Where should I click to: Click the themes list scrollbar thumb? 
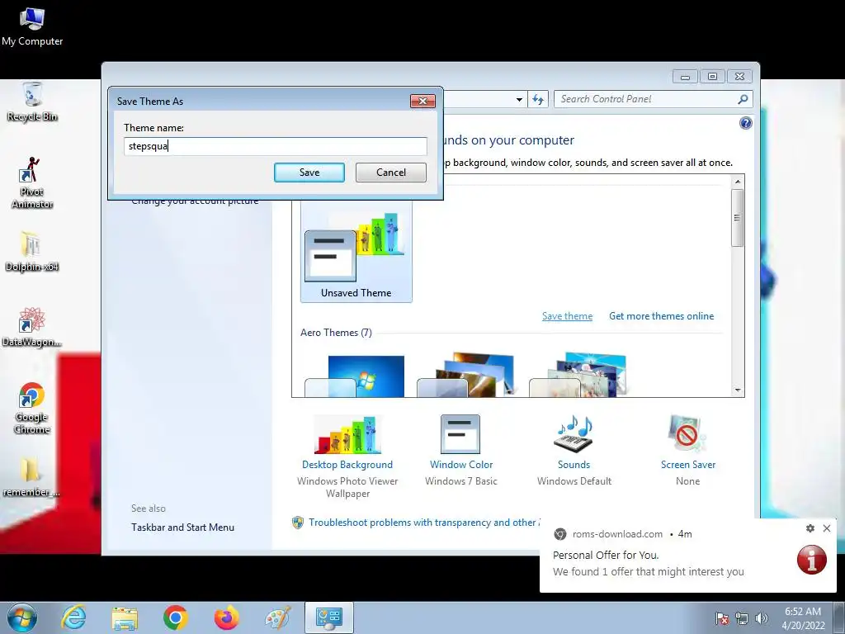point(737,218)
